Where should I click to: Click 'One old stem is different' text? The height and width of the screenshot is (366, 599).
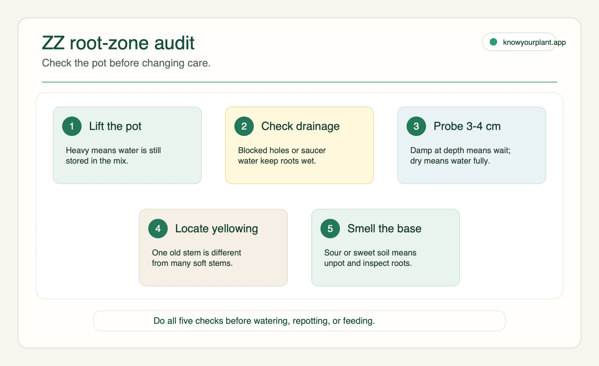pos(197,253)
